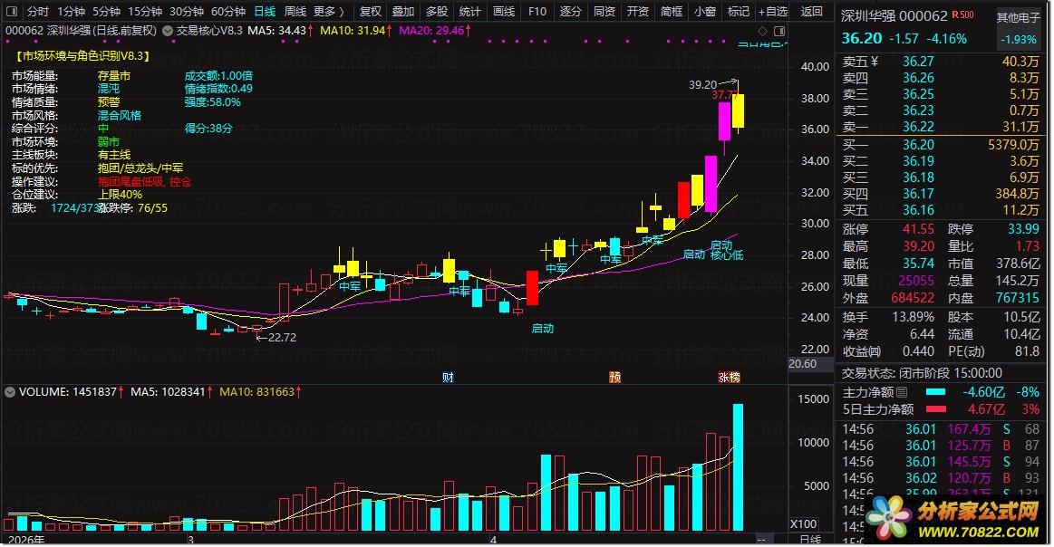Select the 15分钟 period
Viewport: 1054px width, 547px height.
144,12
